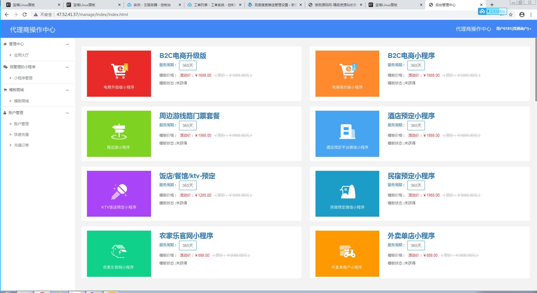Open 充值订单 in sidebar
This screenshot has width=537, height=293.
[x=22, y=145]
